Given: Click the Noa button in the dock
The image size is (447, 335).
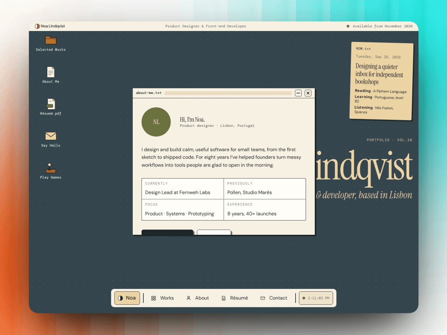Looking at the screenshot, I should pyautogui.click(x=127, y=298).
